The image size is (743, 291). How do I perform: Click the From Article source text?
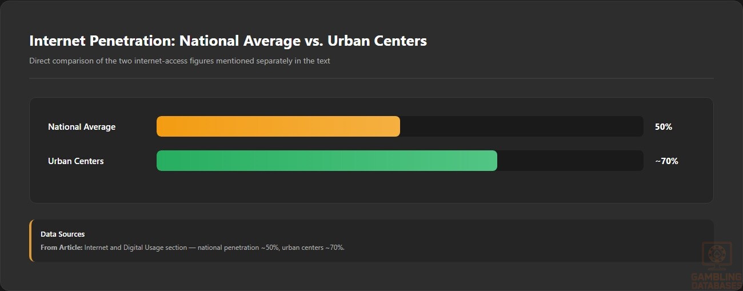click(193, 248)
